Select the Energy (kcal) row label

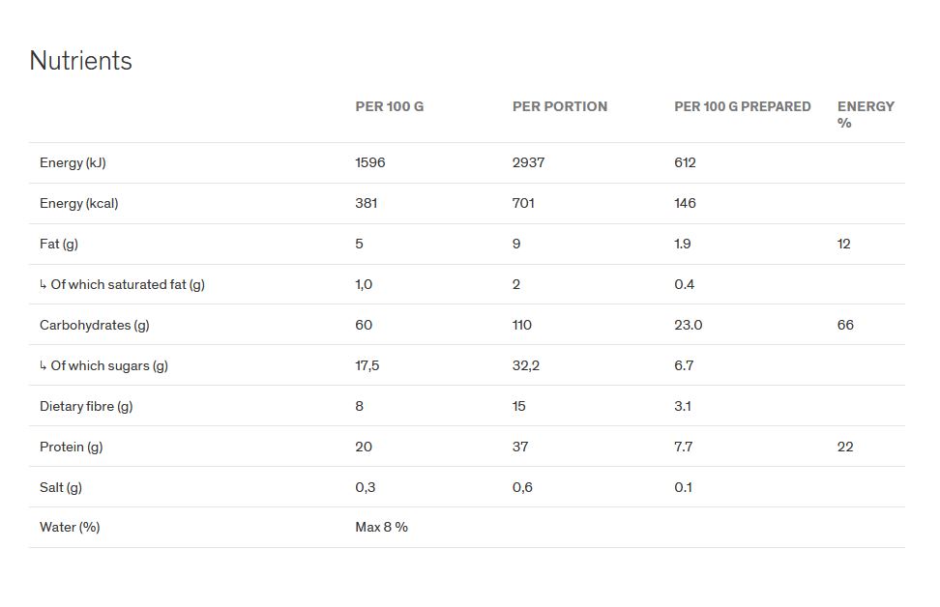(78, 204)
